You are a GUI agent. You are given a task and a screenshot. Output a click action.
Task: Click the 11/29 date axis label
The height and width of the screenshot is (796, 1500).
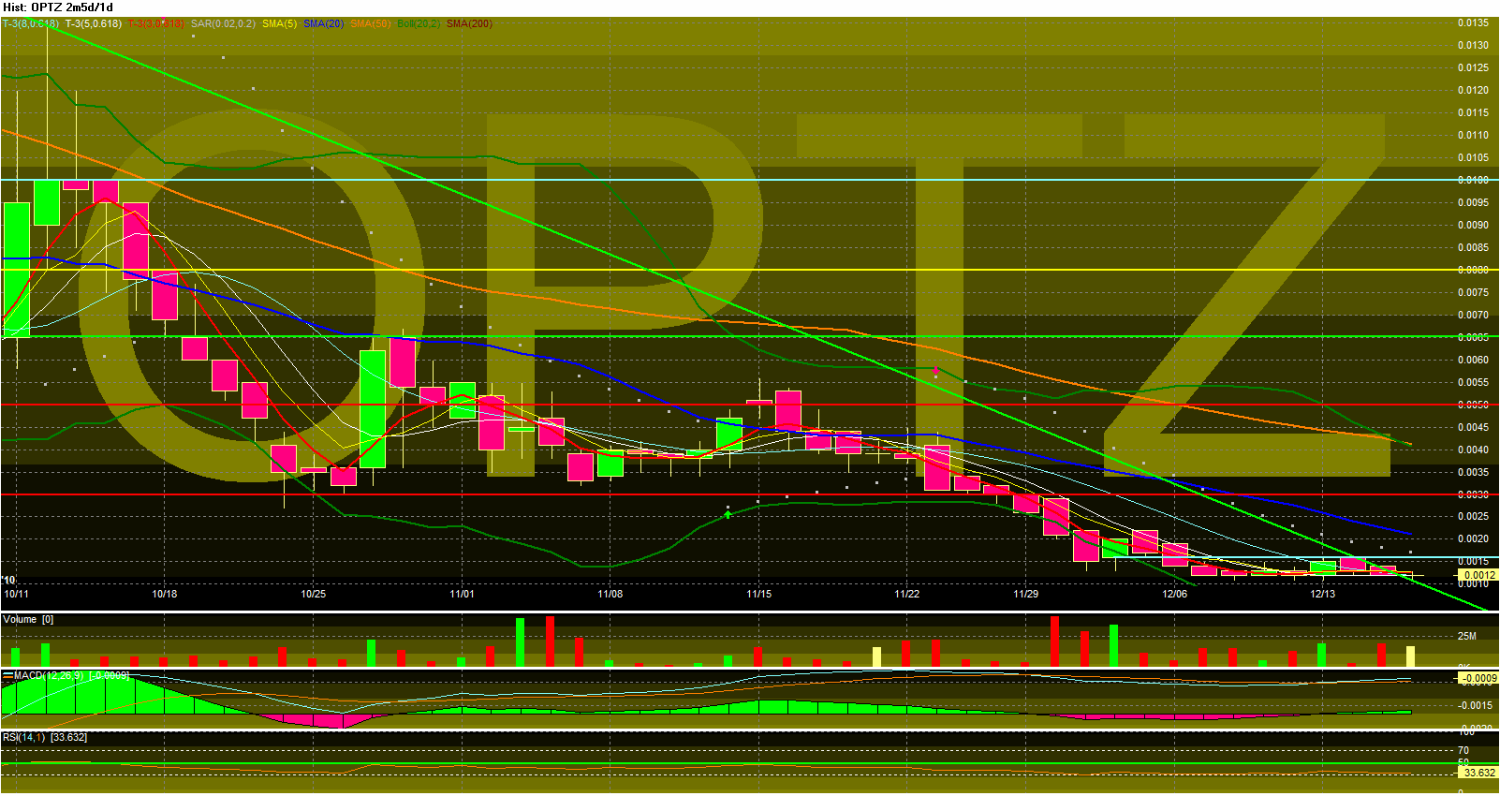click(1025, 594)
